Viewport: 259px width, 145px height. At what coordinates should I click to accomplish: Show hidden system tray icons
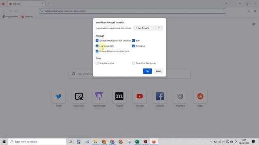point(211,141)
